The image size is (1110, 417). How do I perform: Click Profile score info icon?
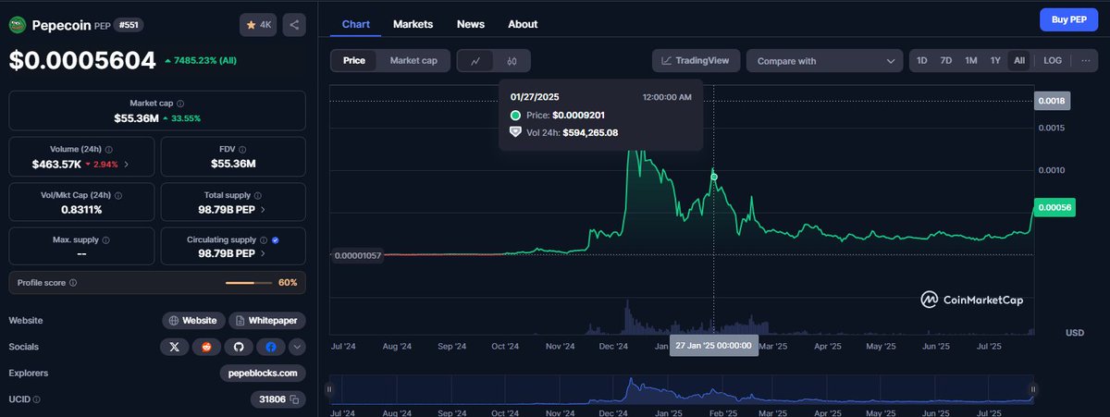point(73,282)
